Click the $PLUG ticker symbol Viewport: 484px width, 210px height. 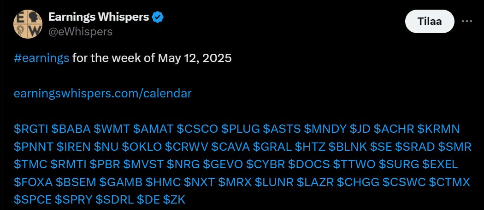coord(241,129)
